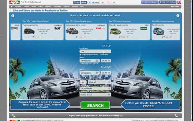
Task: Click the Google +1 button
Action: click(109, 2)
